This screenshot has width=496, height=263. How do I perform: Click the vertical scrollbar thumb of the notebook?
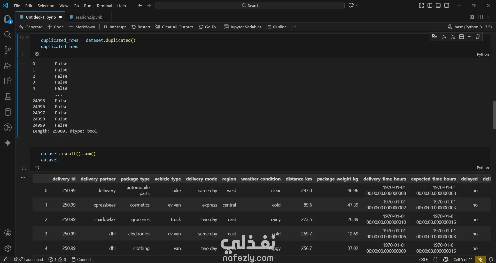tap(494, 115)
